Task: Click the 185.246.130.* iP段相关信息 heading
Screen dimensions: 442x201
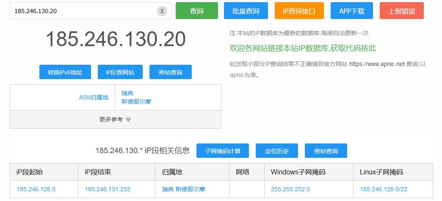Action: coord(143,151)
